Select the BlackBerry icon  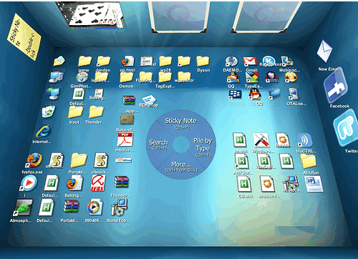235,94
